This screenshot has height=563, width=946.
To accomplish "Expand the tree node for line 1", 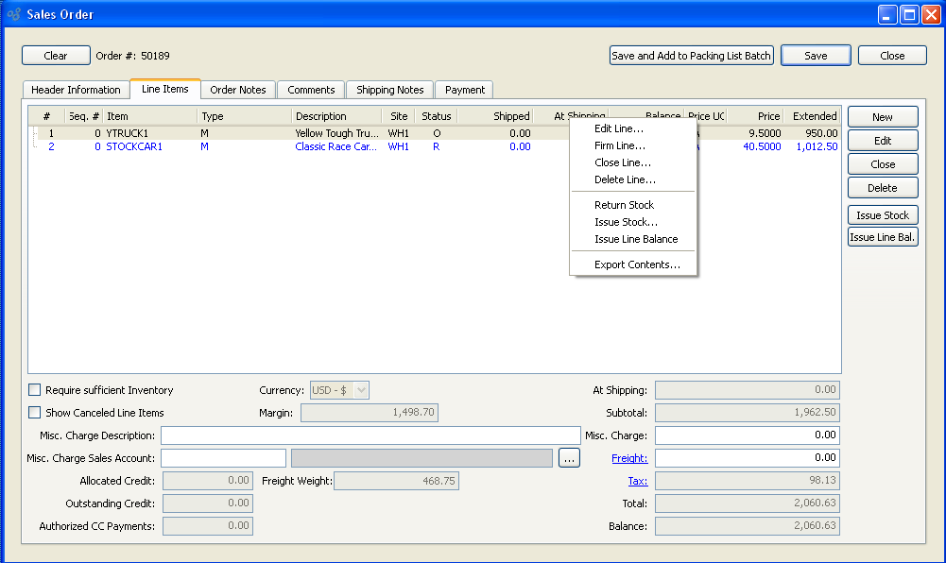I will 34,134.
